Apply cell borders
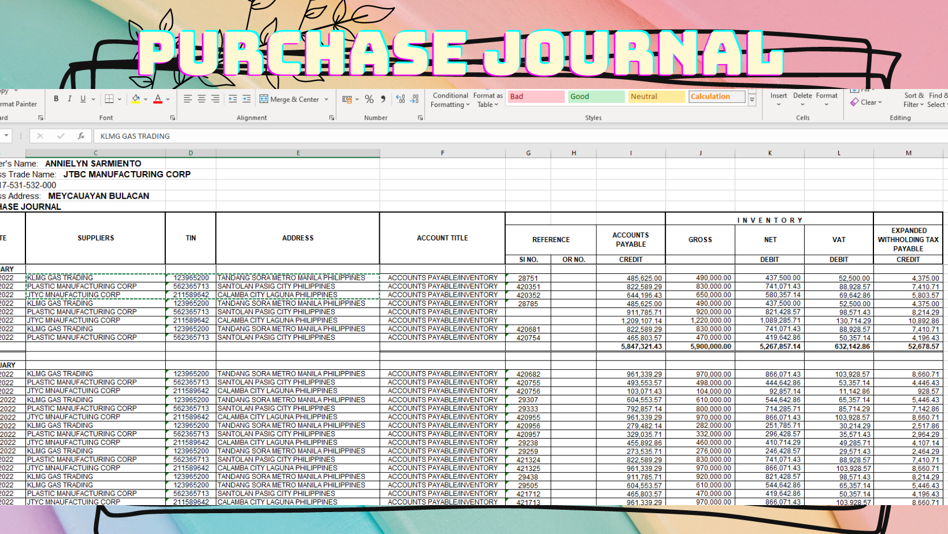 109,99
